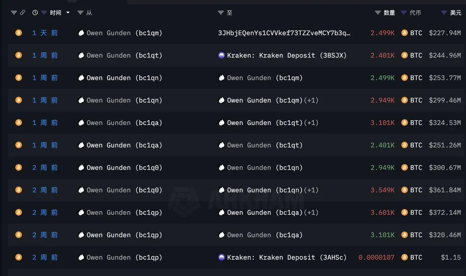The image size is (466, 276).
Task: Click the amount 3.101K in the $324.53M row
Action: (383, 123)
